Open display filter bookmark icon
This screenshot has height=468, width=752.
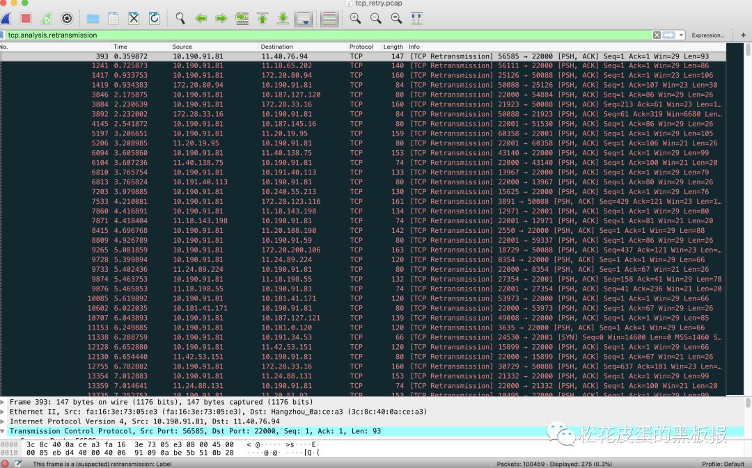click(2, 35)
